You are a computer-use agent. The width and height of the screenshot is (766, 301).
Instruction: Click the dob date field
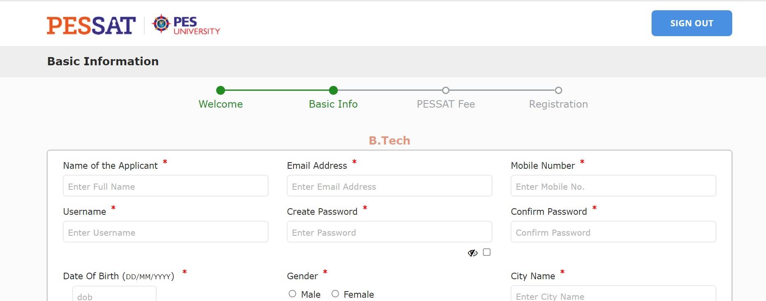click(114, 295)
